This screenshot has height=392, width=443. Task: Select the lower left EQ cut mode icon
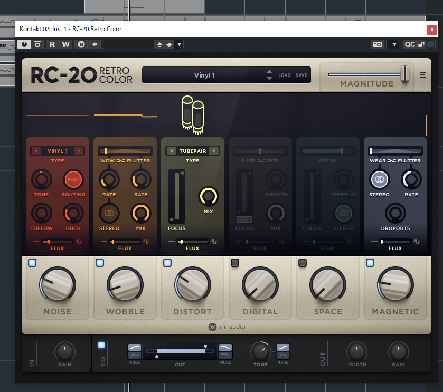tap(135, 355)
